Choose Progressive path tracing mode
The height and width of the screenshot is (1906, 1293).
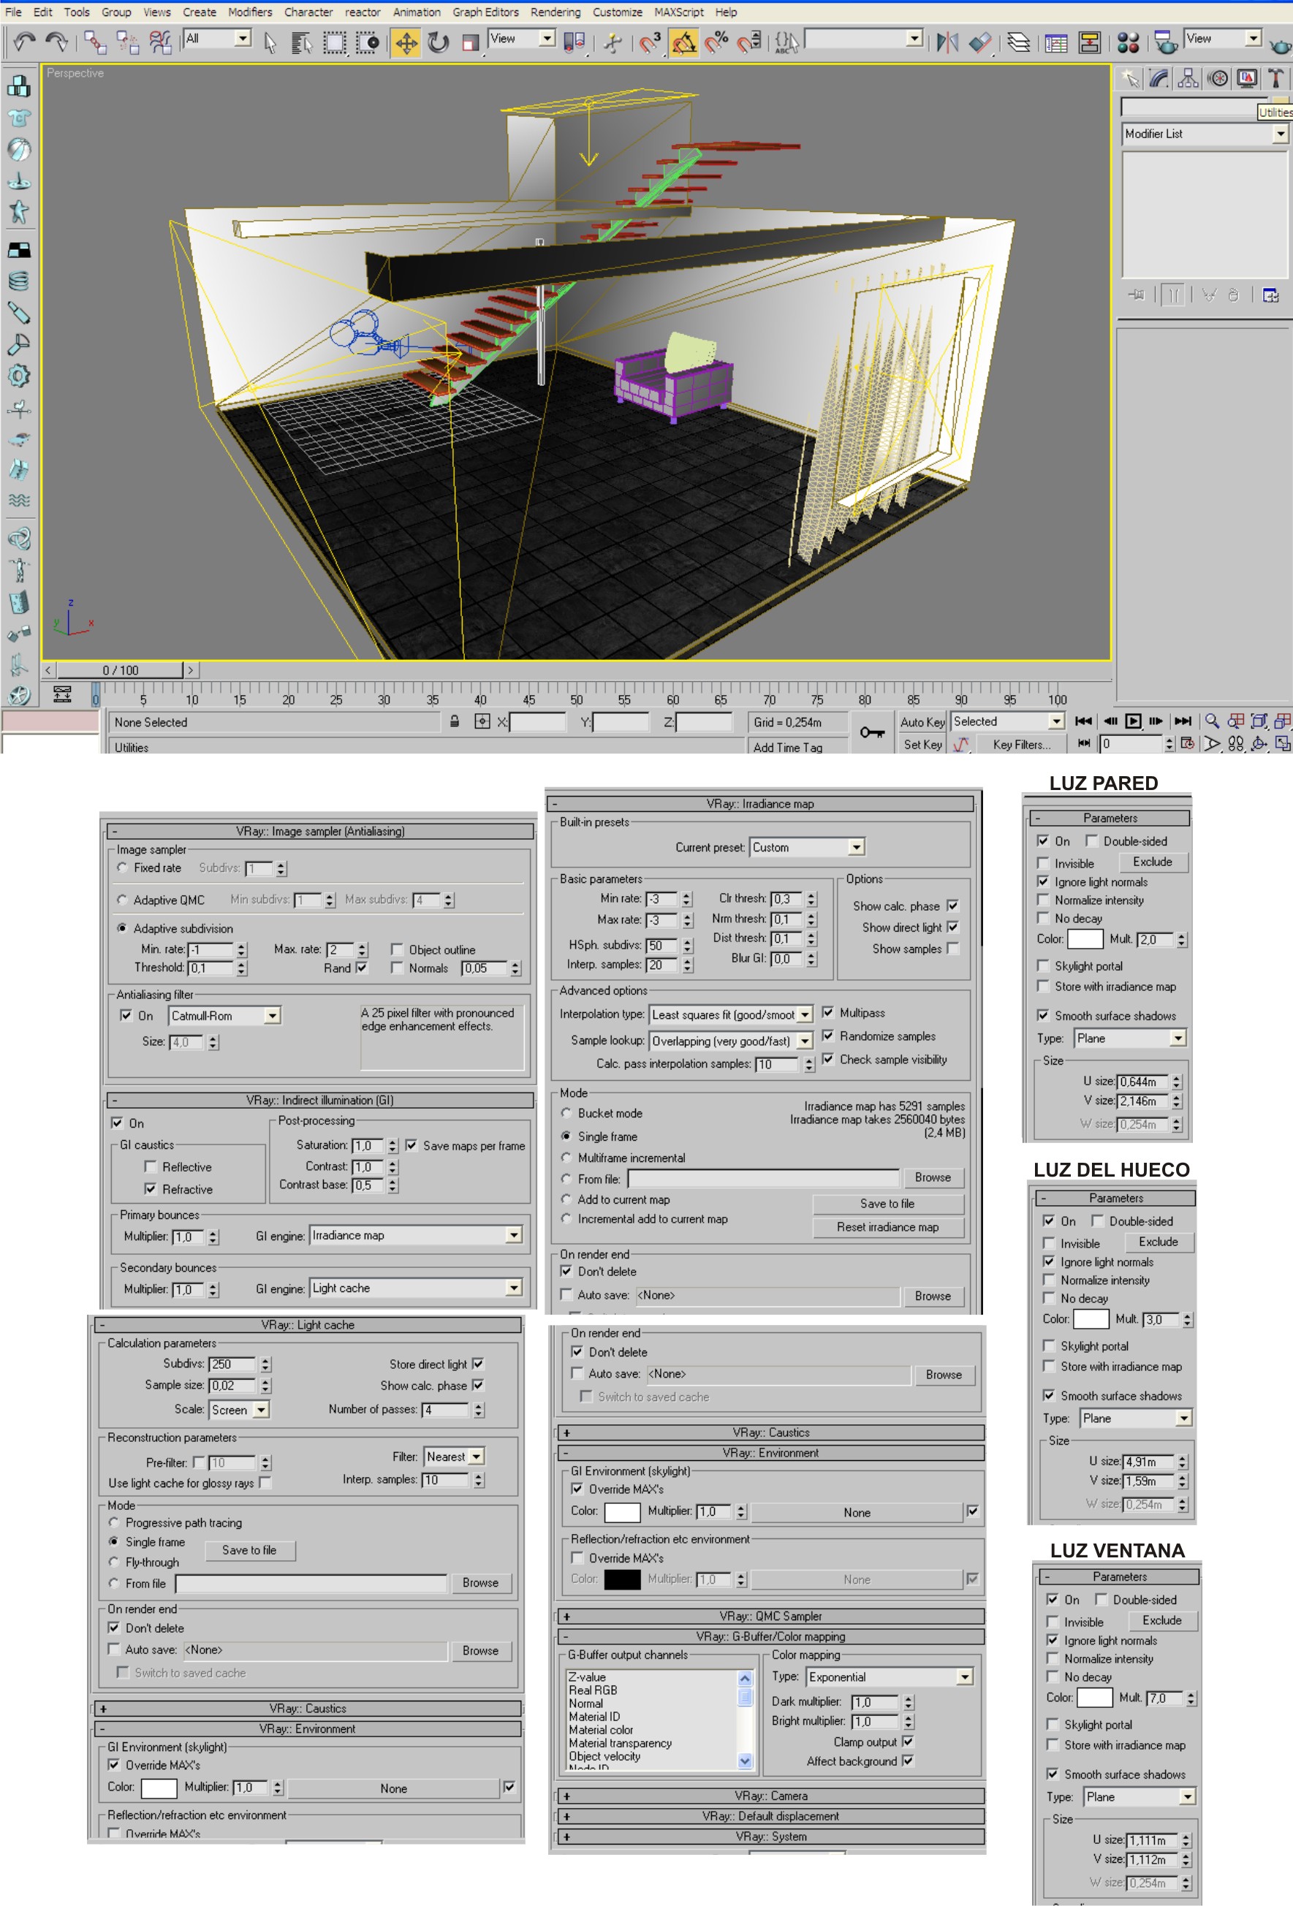pyautogui.click(x=114, y=1522)
